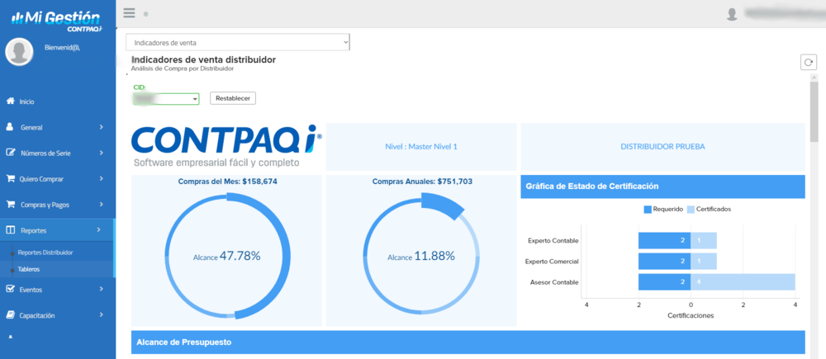
Task: Click the Mi Gestión CONTPAQi logo
Action: point(57,20)
